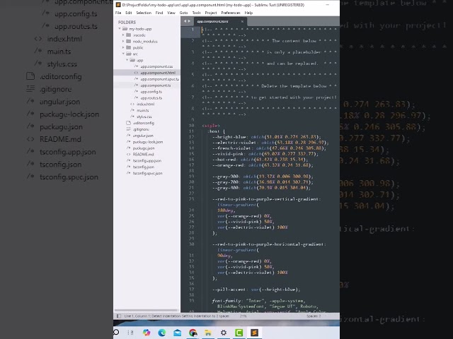Collapse the app folder arrow
This screenshot has width=453, height=339.
[127, 60]
